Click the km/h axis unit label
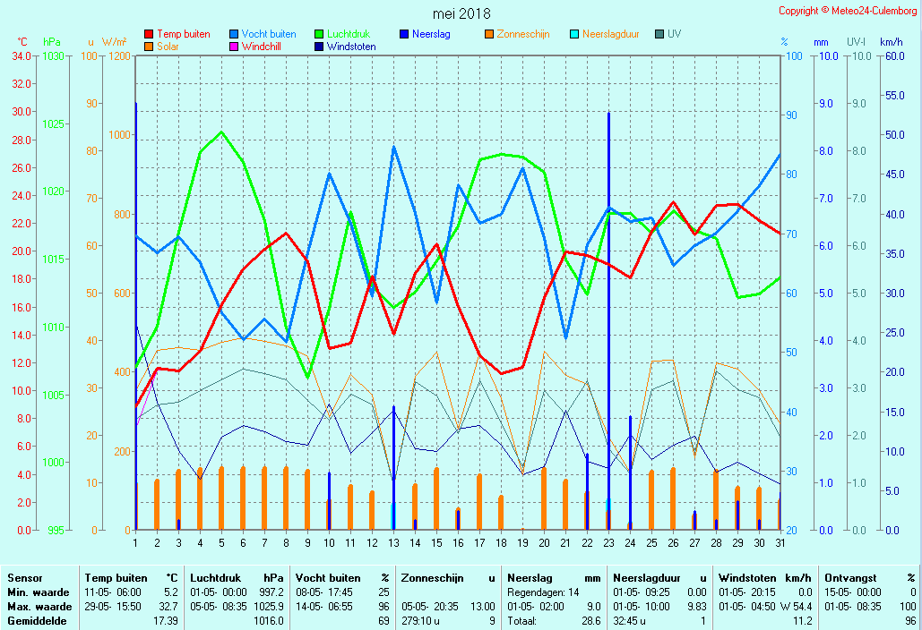 click(891, 42)
